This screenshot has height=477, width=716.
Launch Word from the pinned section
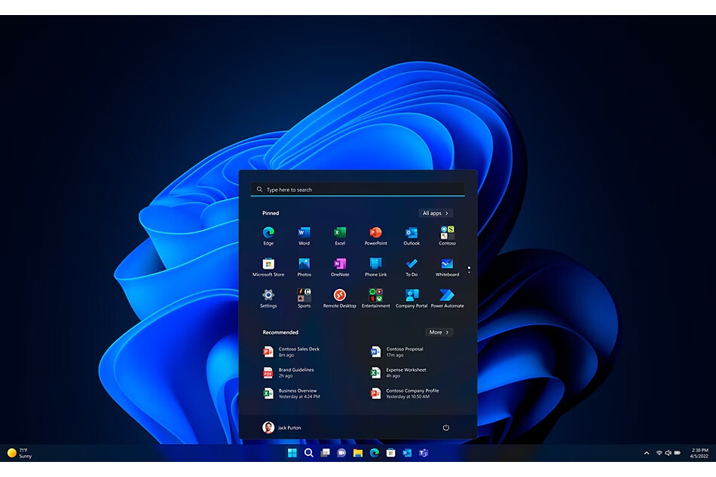click(x=304, y=233)
